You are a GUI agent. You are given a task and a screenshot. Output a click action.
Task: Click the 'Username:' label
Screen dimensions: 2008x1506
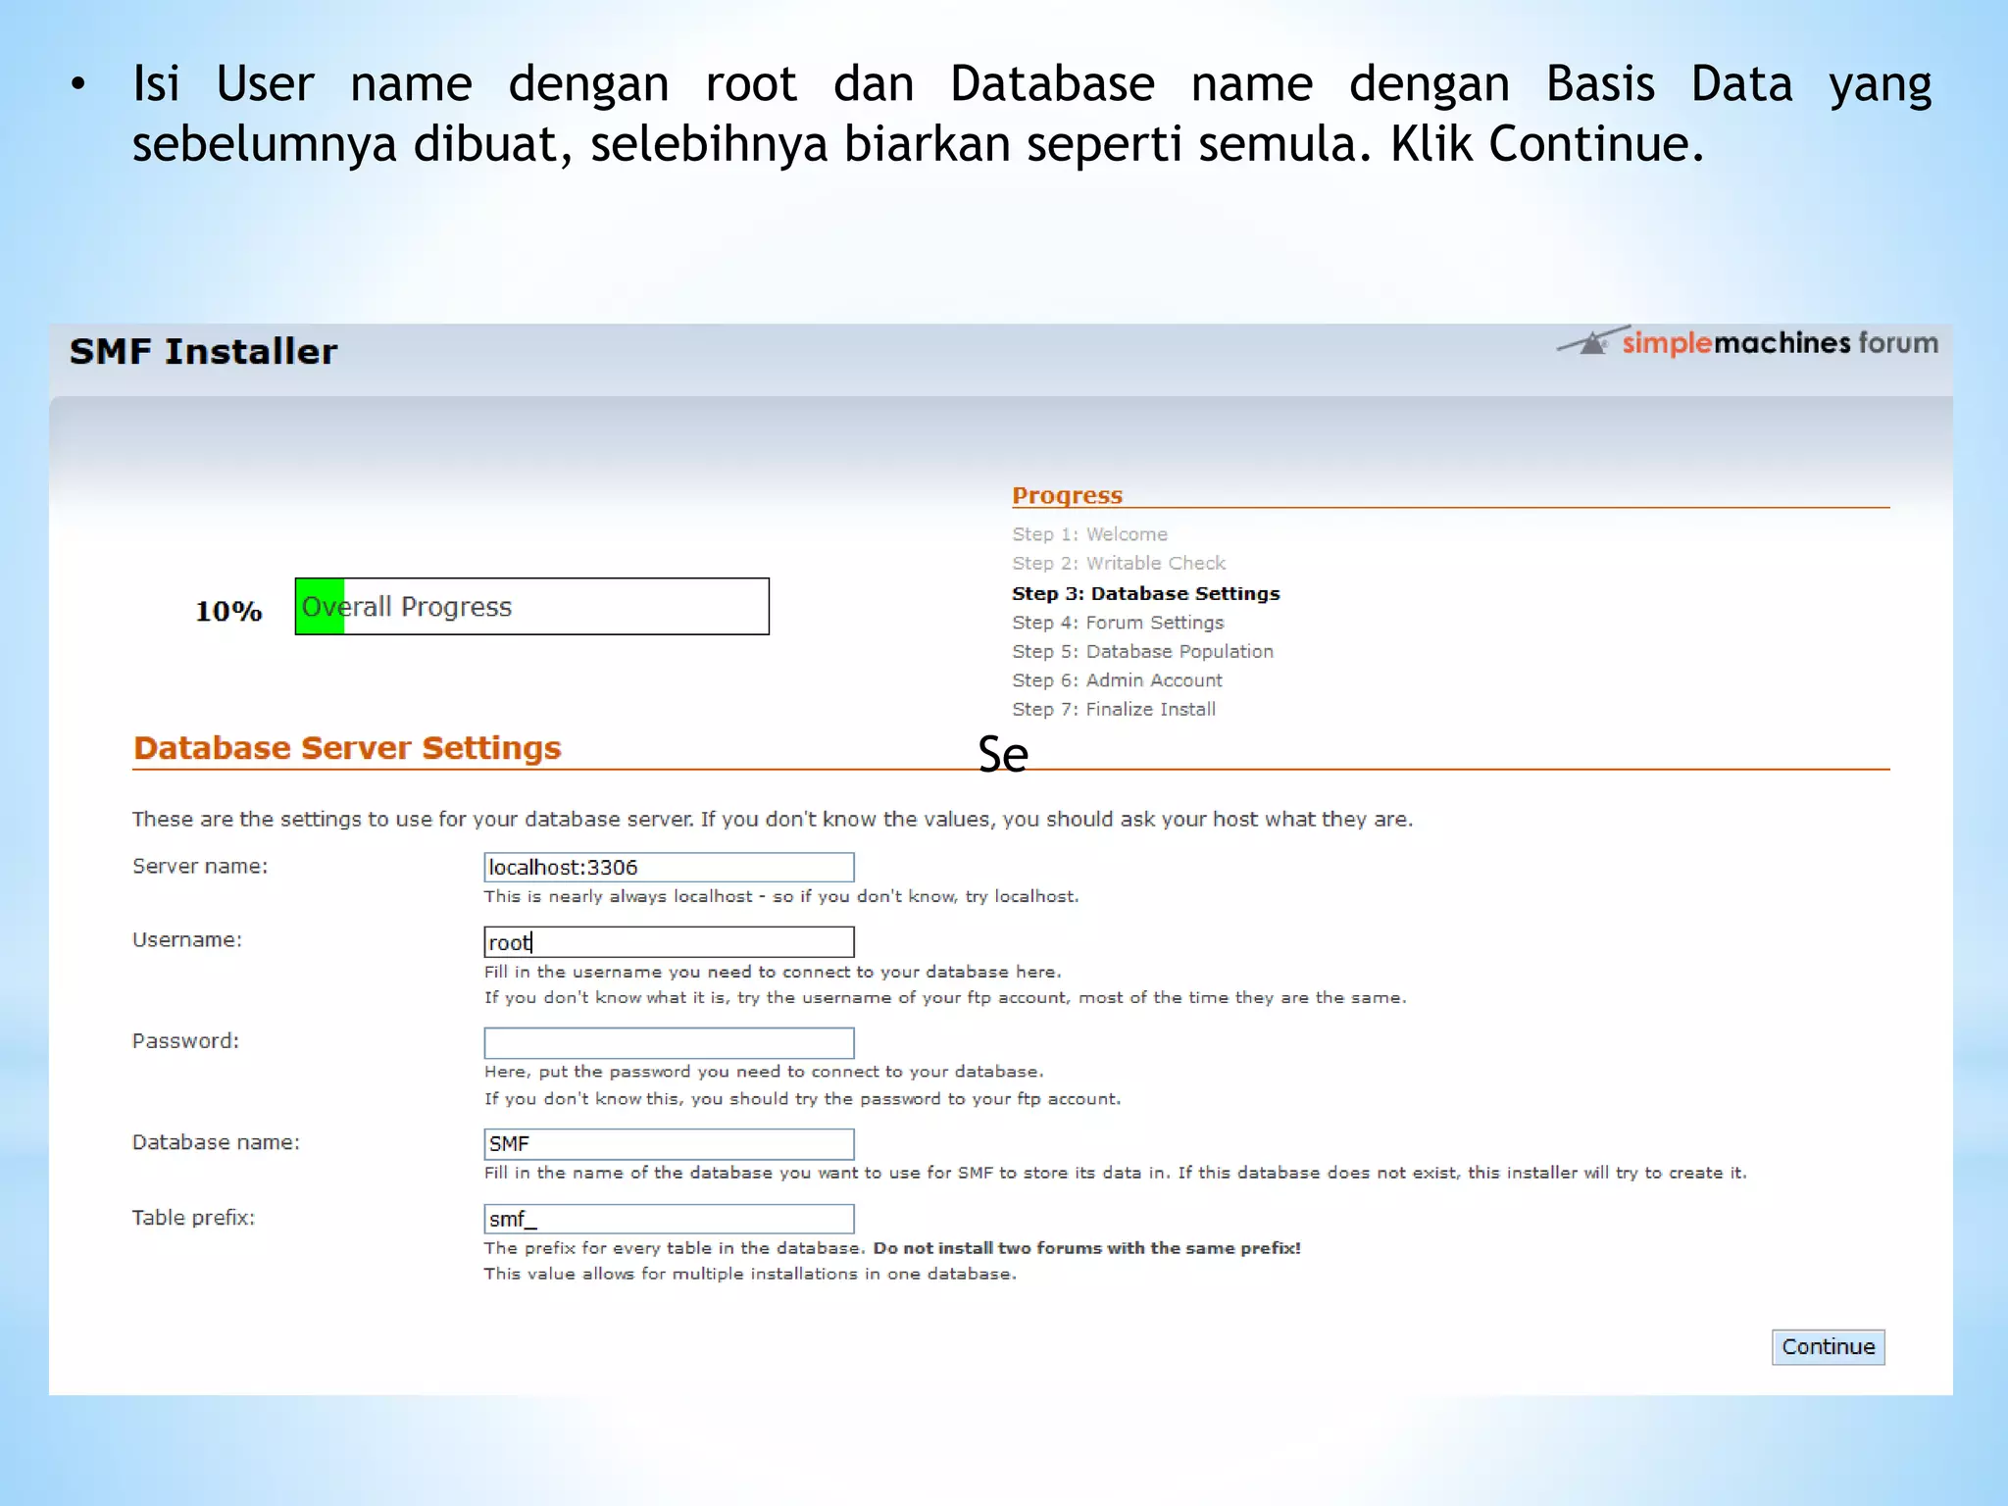click(187, 940)
